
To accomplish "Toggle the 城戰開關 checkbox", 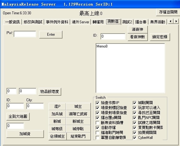I will pyautogui.click(x=135, y=103).
